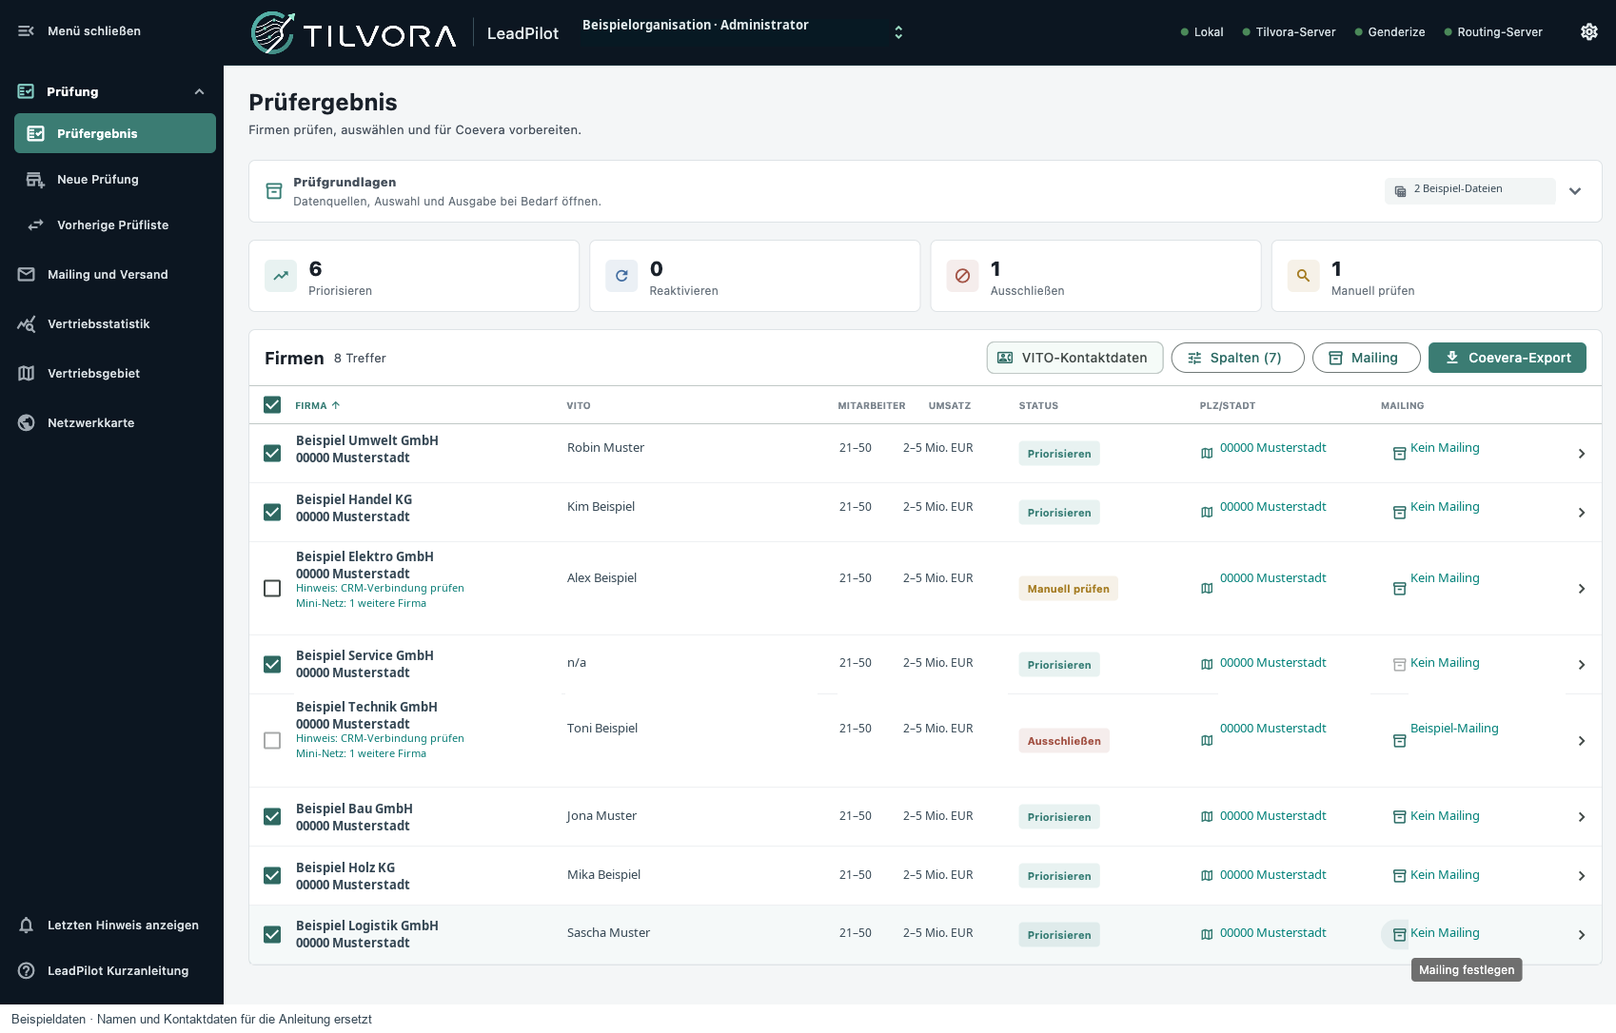Click the Manuell prüfen search icon
The image size is (1616, 1033).
pyautogui.click(x=1303, y=276)
